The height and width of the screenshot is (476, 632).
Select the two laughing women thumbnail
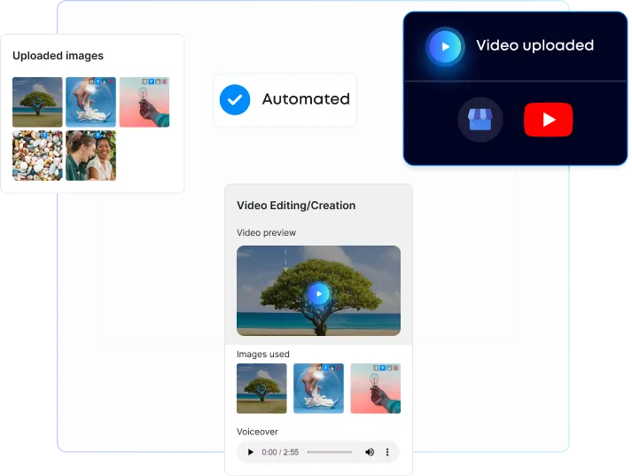[90, 156]
